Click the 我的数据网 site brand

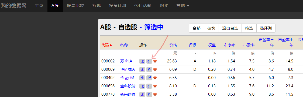13,6
